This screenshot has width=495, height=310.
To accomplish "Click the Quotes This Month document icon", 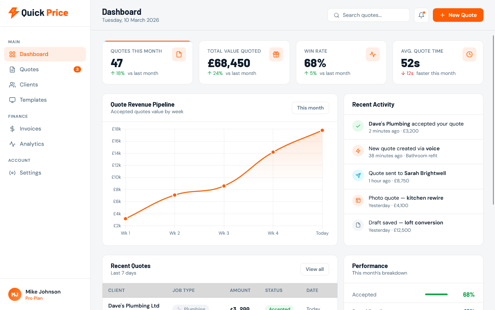I will [x=179, y=54].
